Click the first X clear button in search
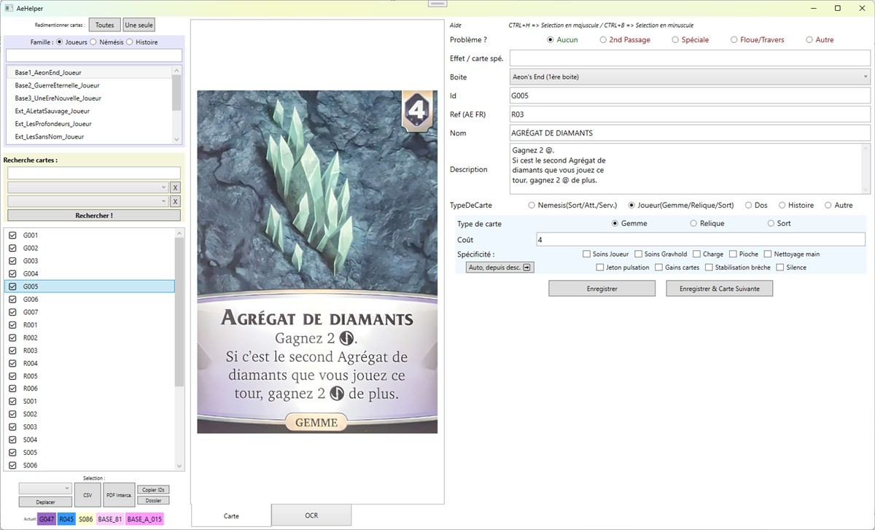The width and height of the screenshot is (875, 530). [175, 187]
